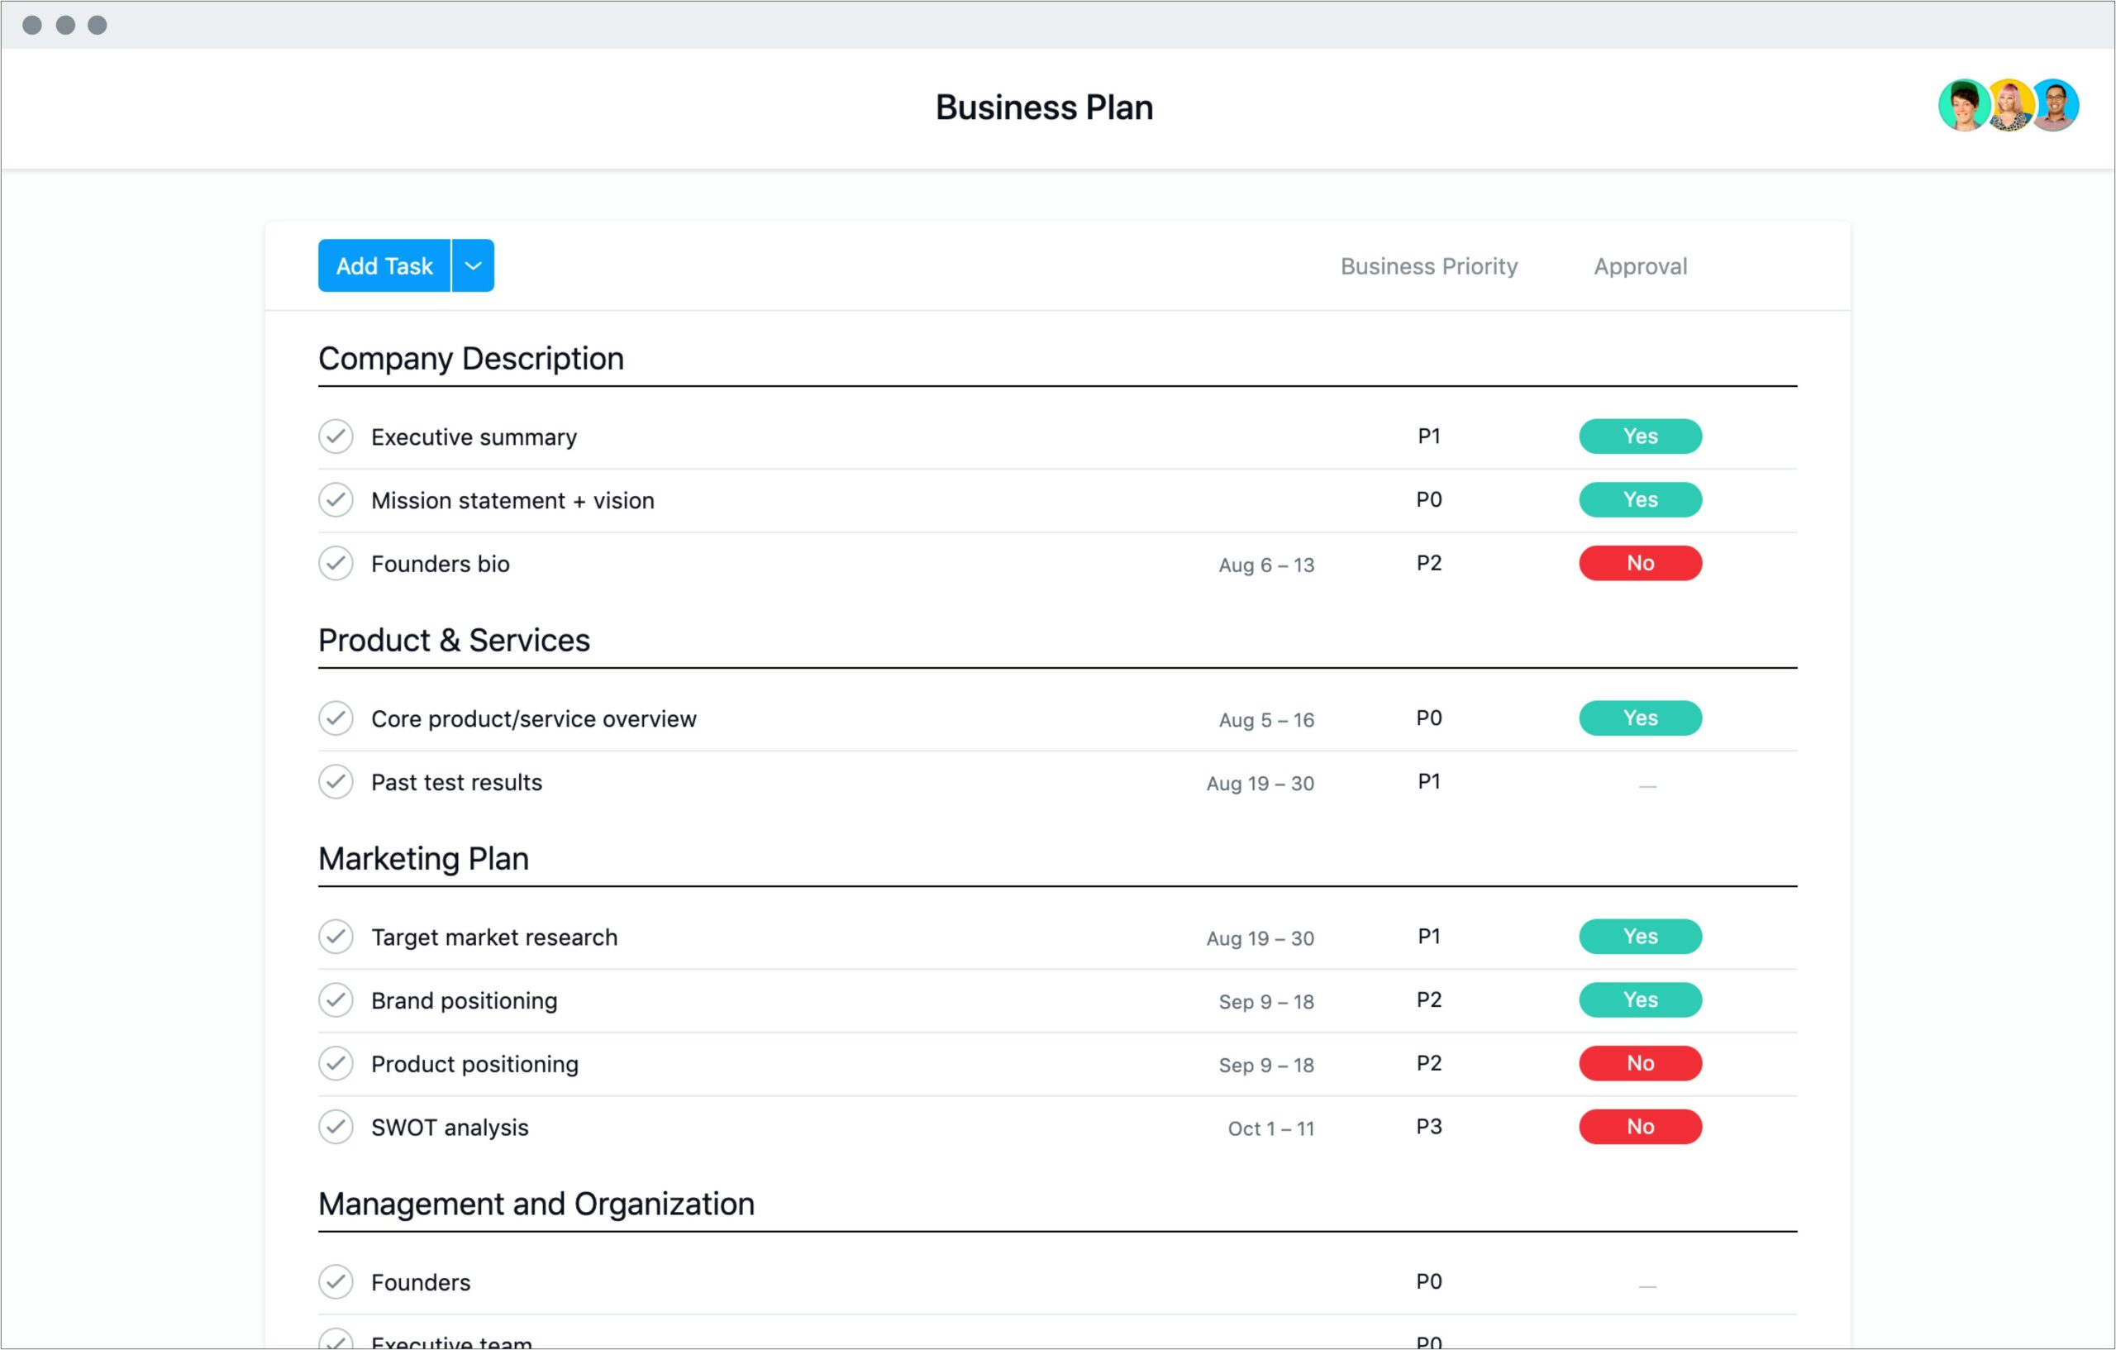Open Target market research Yes tag
Screen dimensions: 2116x1350
click(1641, 936)
